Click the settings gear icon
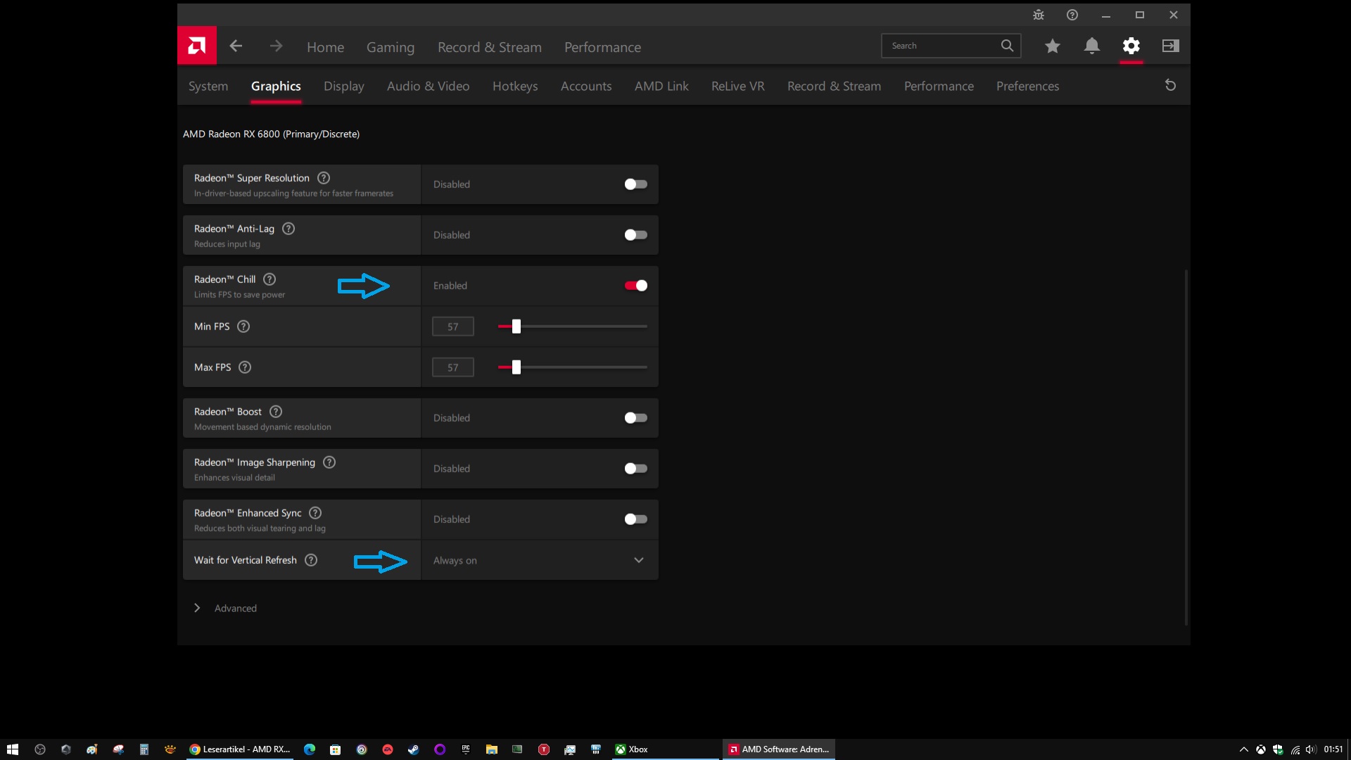Screen dimensions: 1351x760 tap(1131, 46)
